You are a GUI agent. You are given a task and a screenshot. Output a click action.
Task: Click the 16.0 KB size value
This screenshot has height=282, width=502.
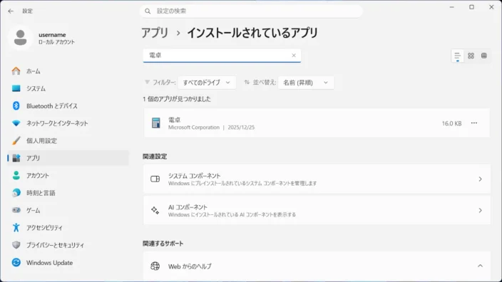pyautogui.click(x=451, y=123)
